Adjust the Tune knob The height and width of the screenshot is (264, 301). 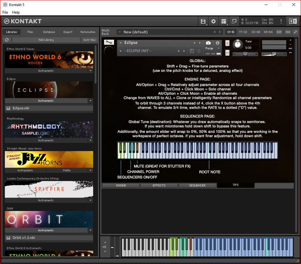(x=238, y=44)
